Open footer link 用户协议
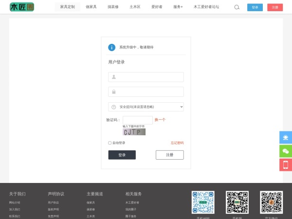The image size is (292, 219). [x=53, y=202]
